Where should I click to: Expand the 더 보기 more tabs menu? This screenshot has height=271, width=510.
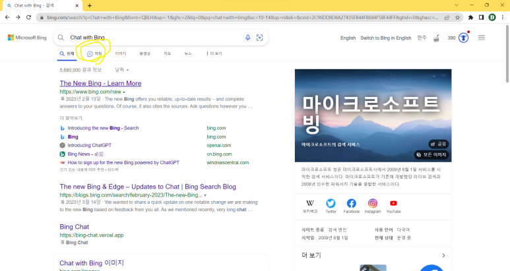[214, 53]
